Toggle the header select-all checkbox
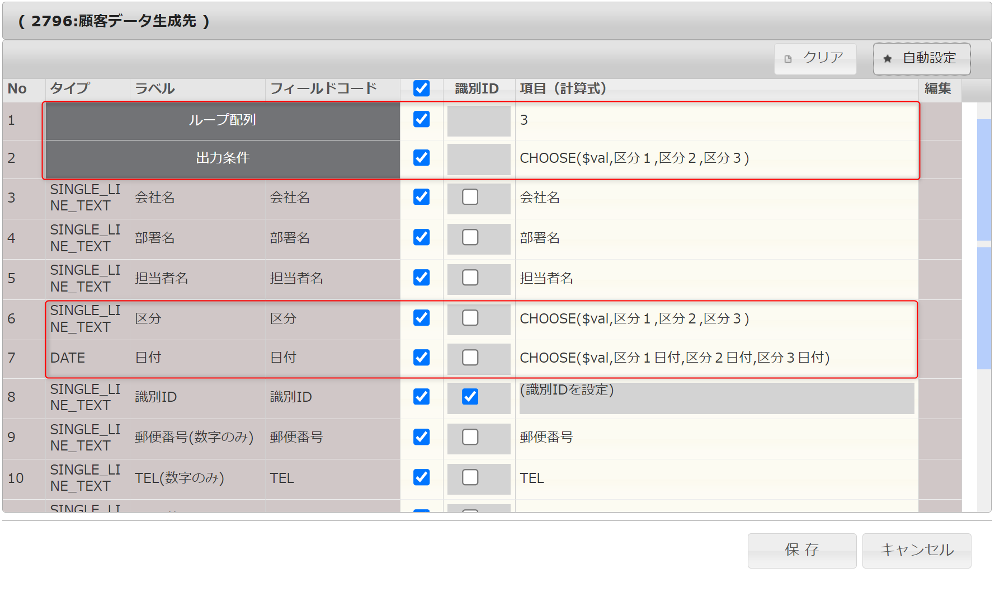 (422, 88)
